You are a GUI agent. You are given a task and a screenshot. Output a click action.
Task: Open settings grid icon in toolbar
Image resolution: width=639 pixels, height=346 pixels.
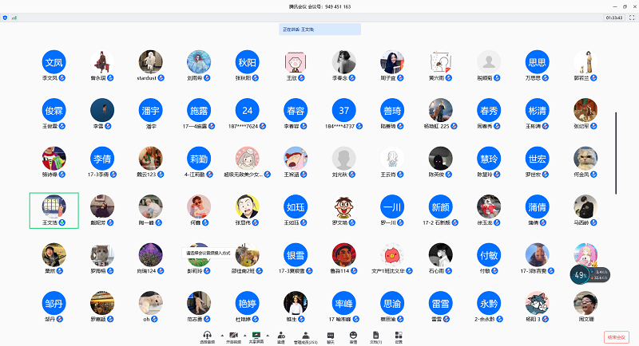click(x=399, y=335)
